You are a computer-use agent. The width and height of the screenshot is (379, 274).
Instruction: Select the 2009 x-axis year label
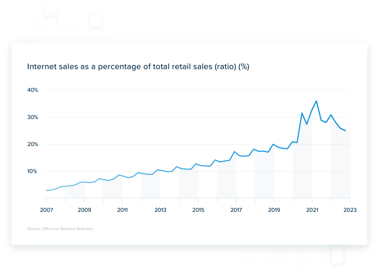pyautogui.click(x=84, y=210)
